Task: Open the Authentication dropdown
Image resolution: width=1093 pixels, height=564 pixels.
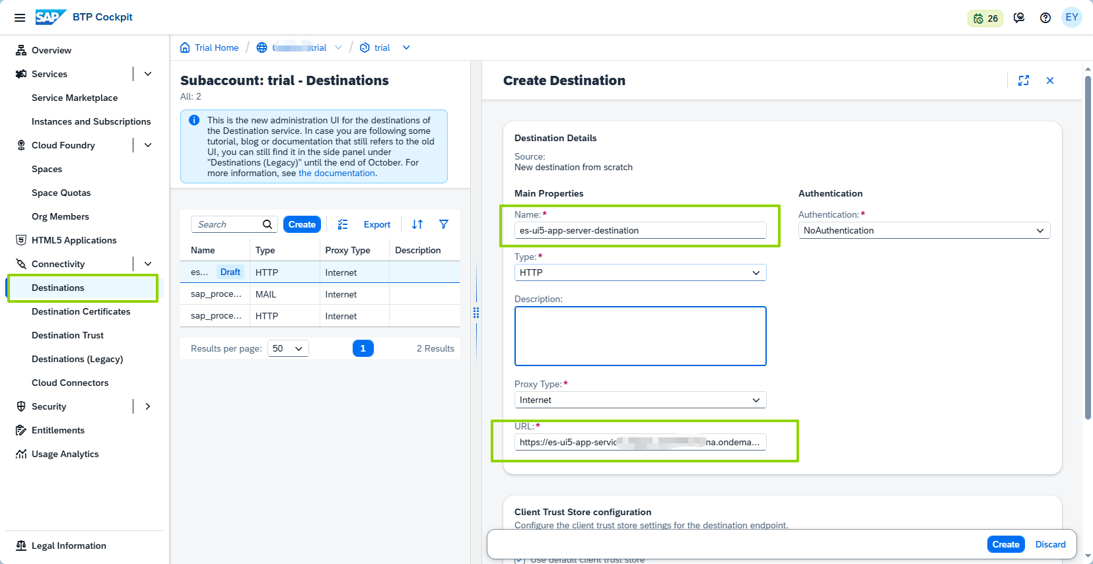Action: pyautogui.click(x=924, y=230)
